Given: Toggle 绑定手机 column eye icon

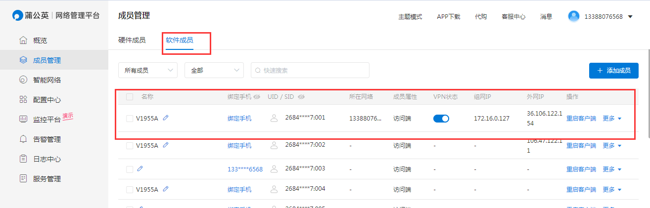Looking at the screenshot, I should point(257,97).
